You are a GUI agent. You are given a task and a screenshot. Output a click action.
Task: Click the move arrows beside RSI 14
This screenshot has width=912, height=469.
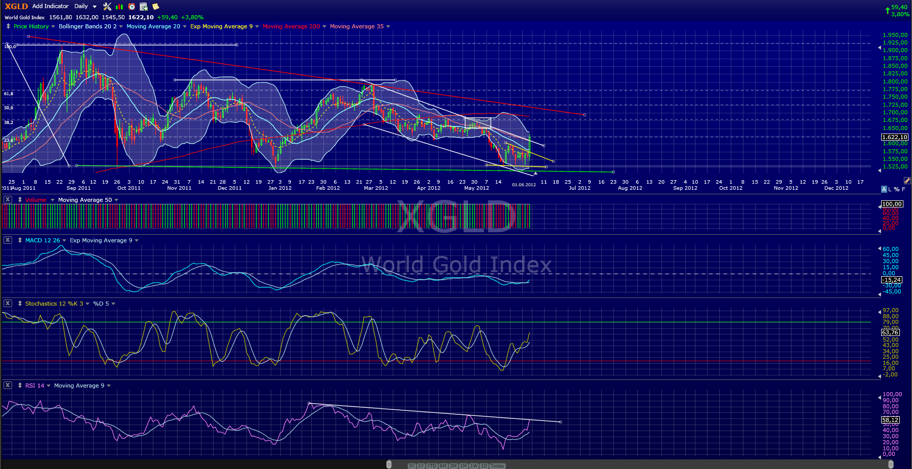pos(20,386)
